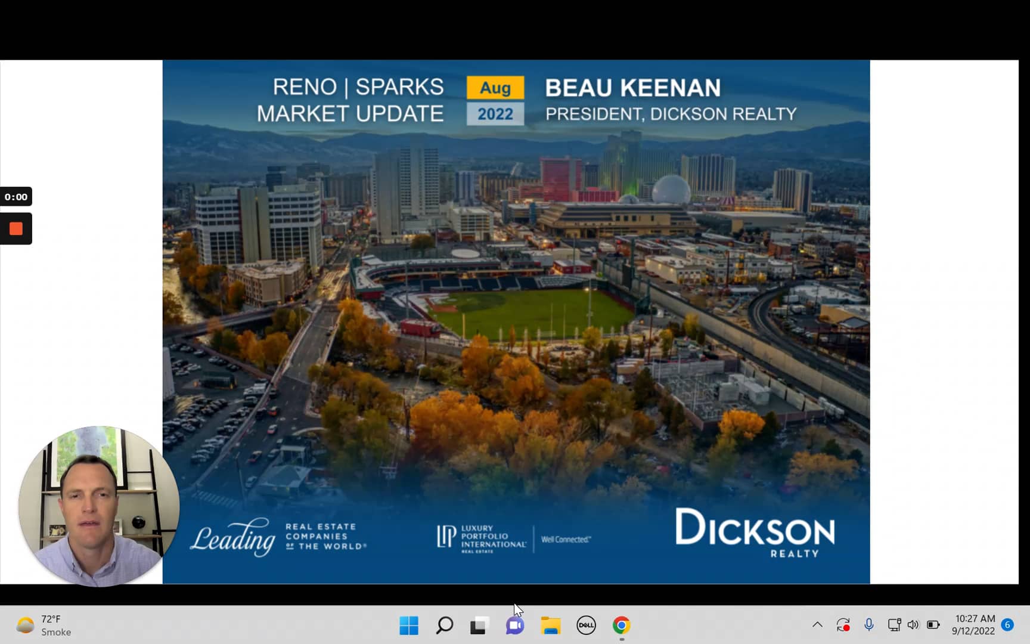The height and width of the screenshot is (644, 1030).
Task: Open the video meeting app in the taskbar
Action: [514, 625]
